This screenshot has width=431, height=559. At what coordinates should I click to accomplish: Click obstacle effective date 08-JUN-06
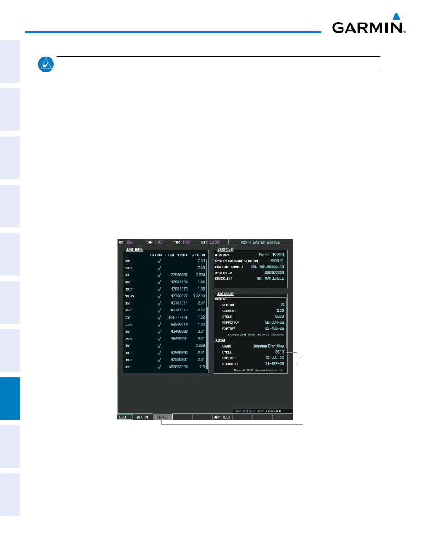[x=275, y=323]
